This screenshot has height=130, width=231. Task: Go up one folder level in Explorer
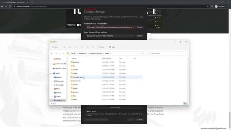coord(63,53)
